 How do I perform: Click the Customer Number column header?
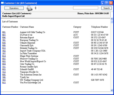coord(10,27)
